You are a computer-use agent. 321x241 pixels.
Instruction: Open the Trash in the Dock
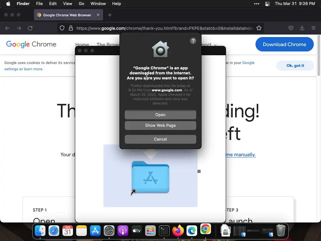pyautogui.click(x=281, y=230)
